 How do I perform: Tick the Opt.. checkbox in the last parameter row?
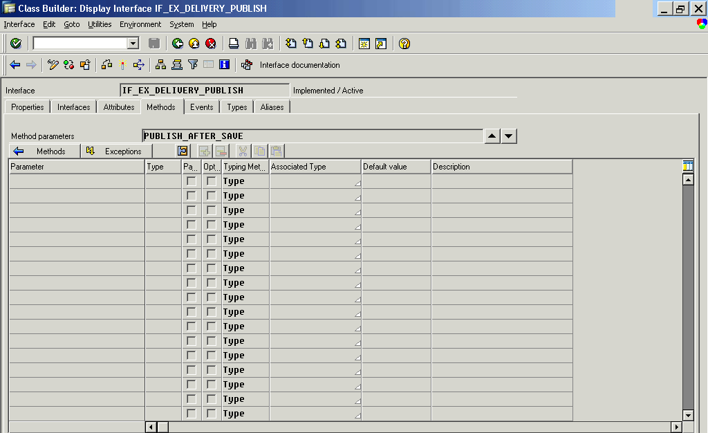point(212,413)
